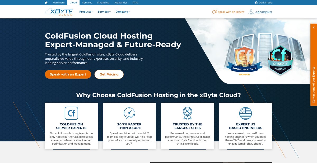Screen dimensions: 317x163
Task: Expand the Company dropdown menu
Action: click(123, 12)
